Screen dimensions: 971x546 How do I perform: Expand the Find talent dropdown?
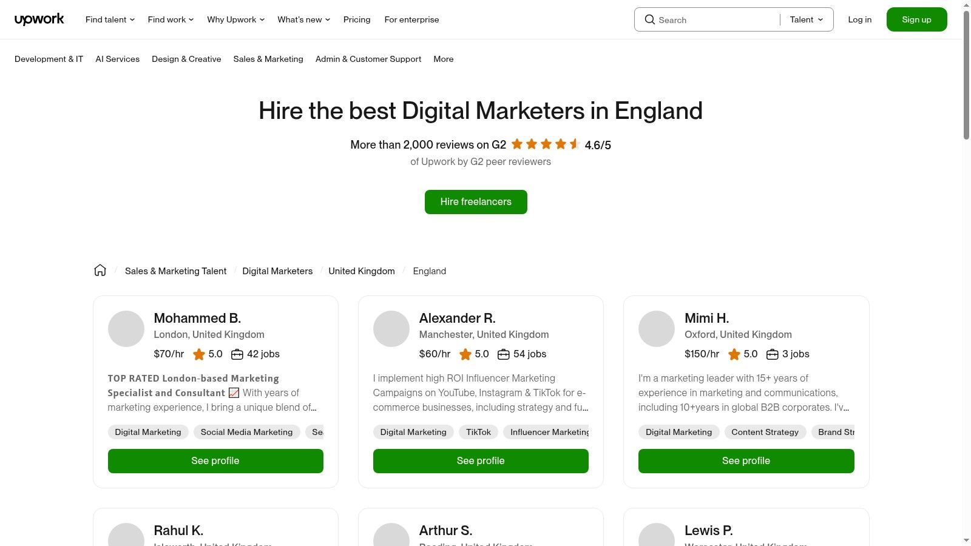pos(110,19)
